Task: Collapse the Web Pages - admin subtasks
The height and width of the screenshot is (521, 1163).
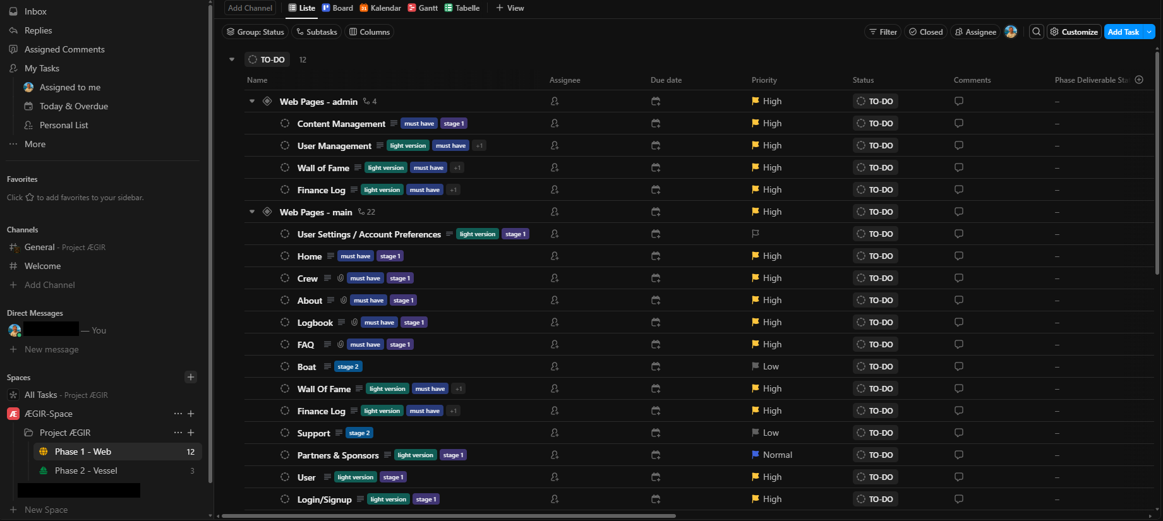Action: [252, 101]
